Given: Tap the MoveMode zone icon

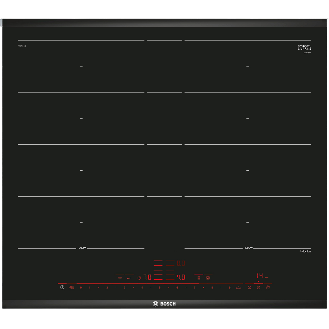Looking at the screenshot, I should (x=208, y=278).
